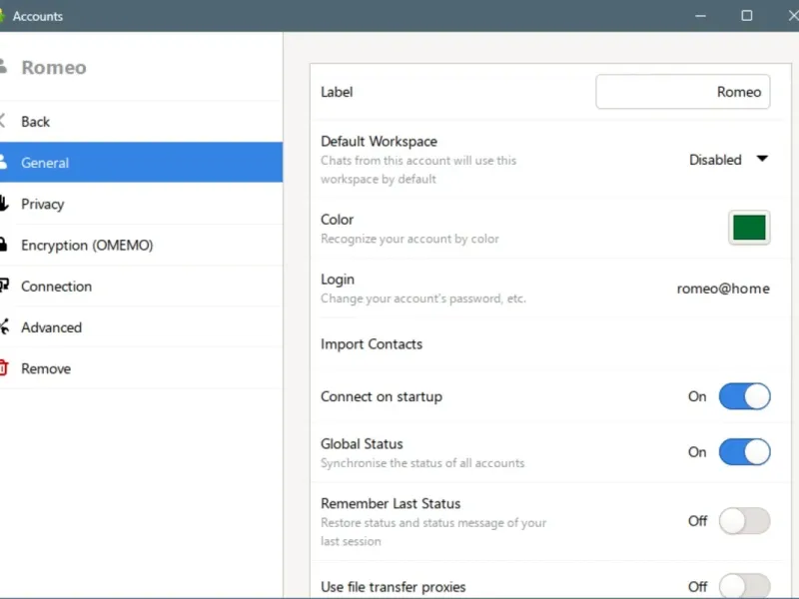The image size is (799, 599).
Task: Switch to the Connection settings page
Action: [57, 287]
